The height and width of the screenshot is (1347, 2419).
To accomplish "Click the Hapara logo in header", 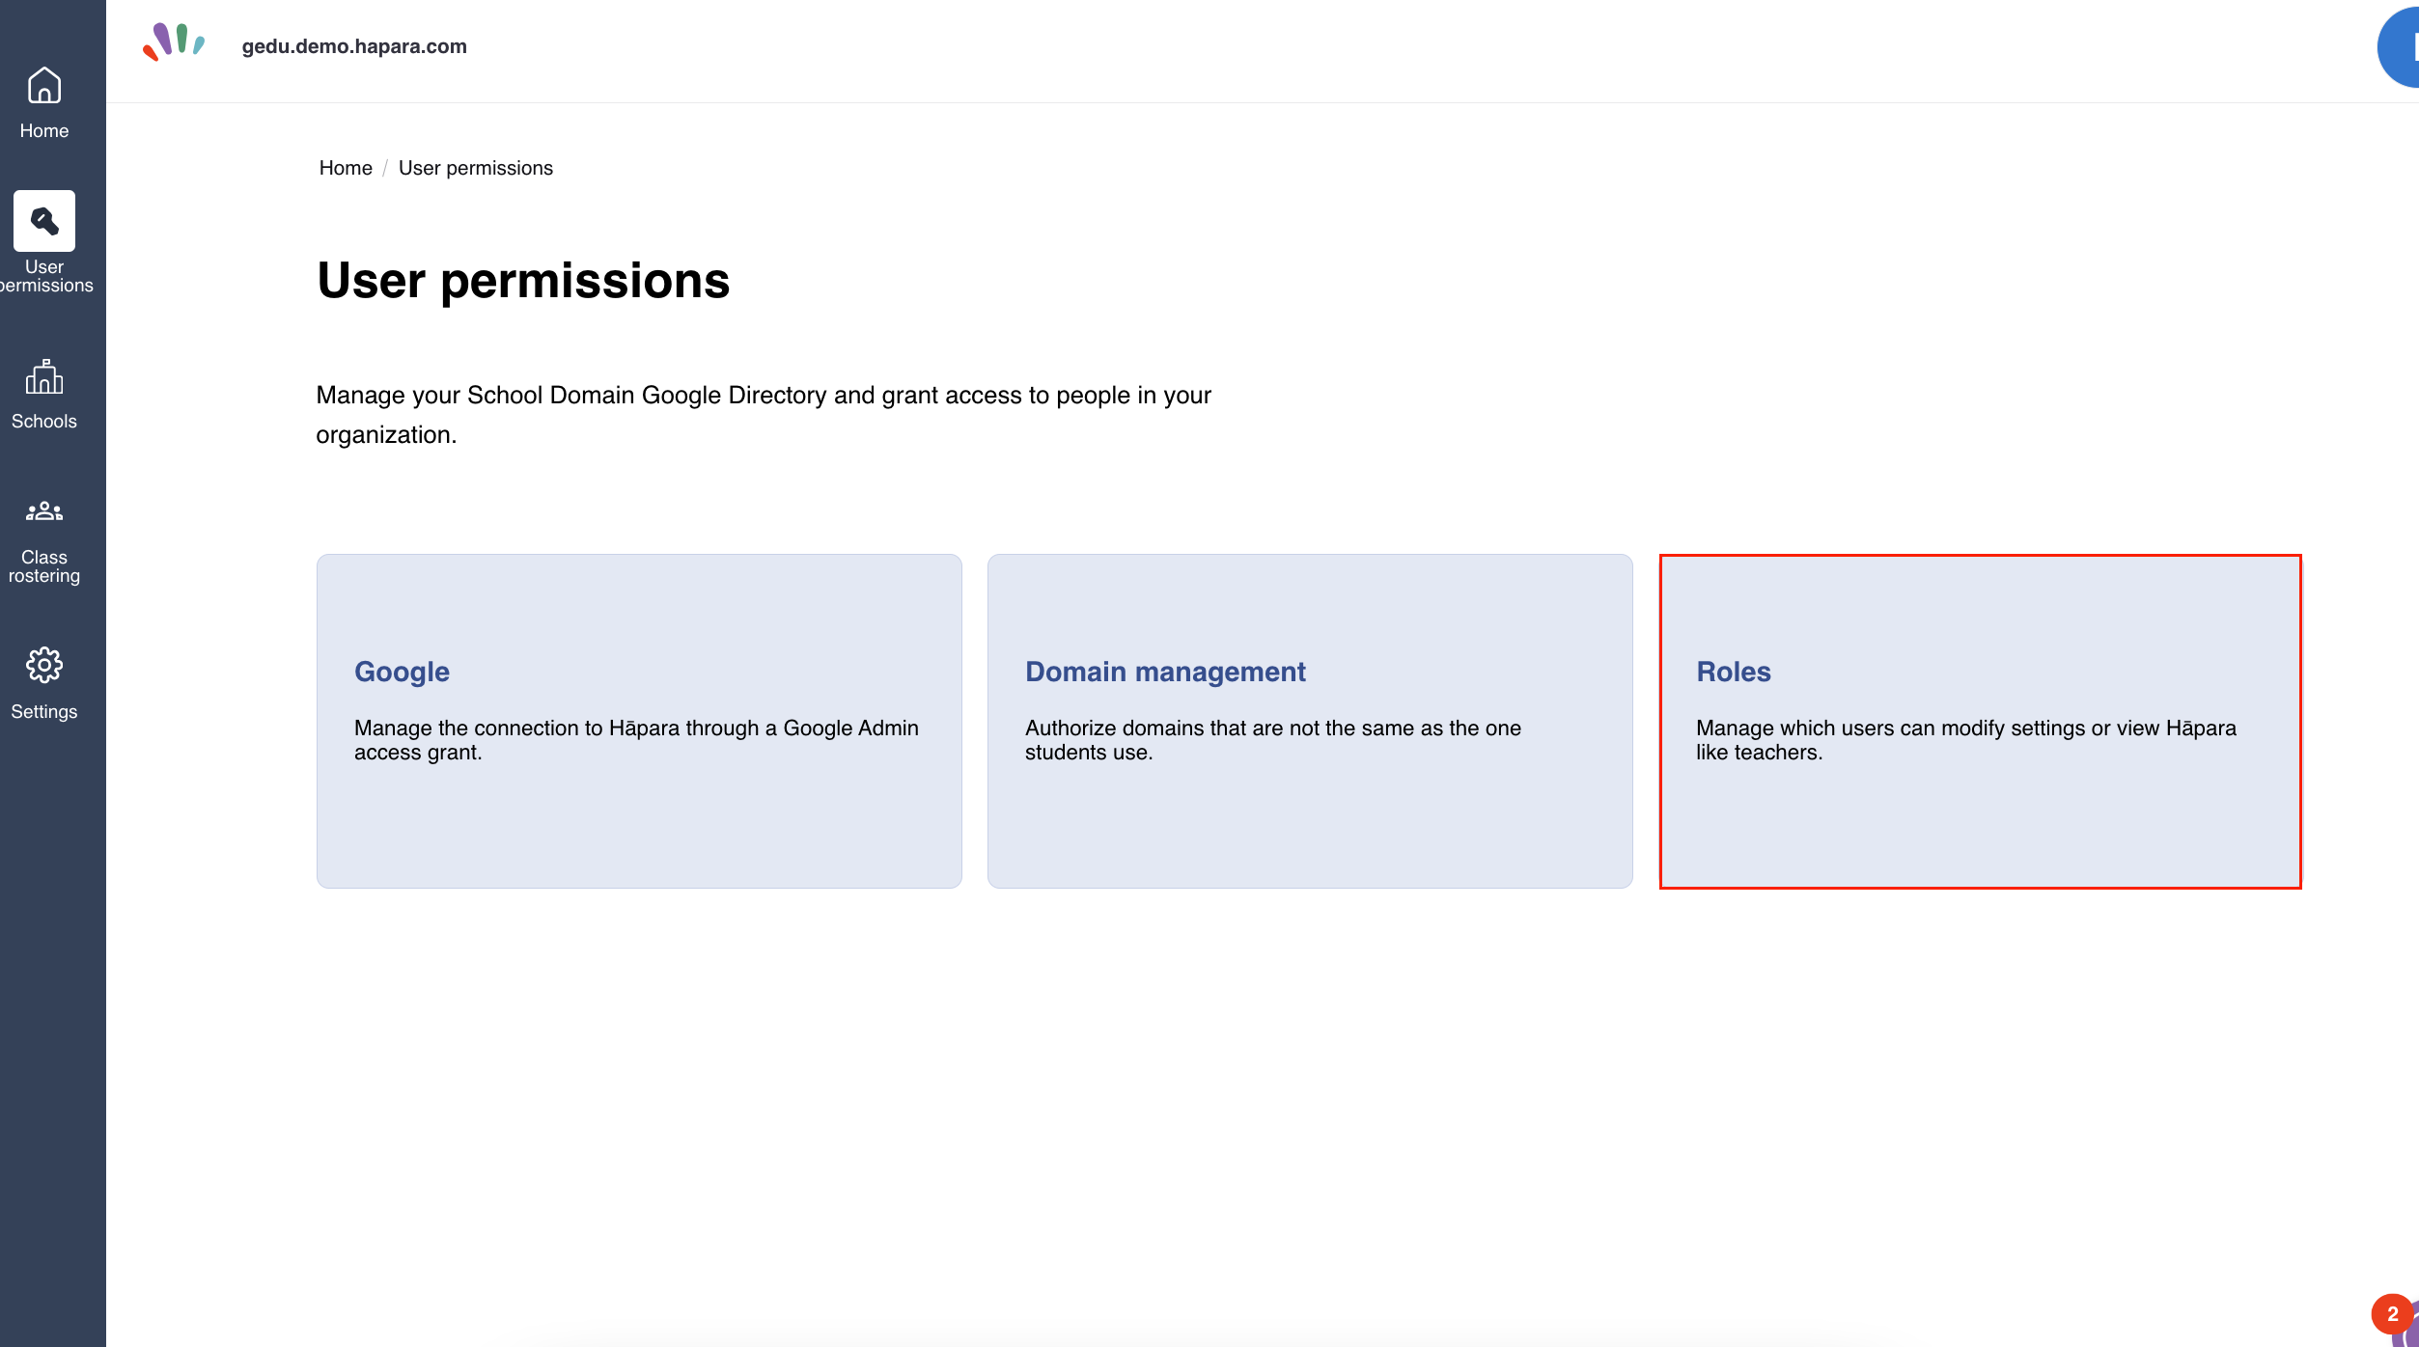I will [174, 42].
